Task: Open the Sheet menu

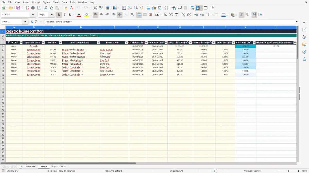Action: coord(56,2)
